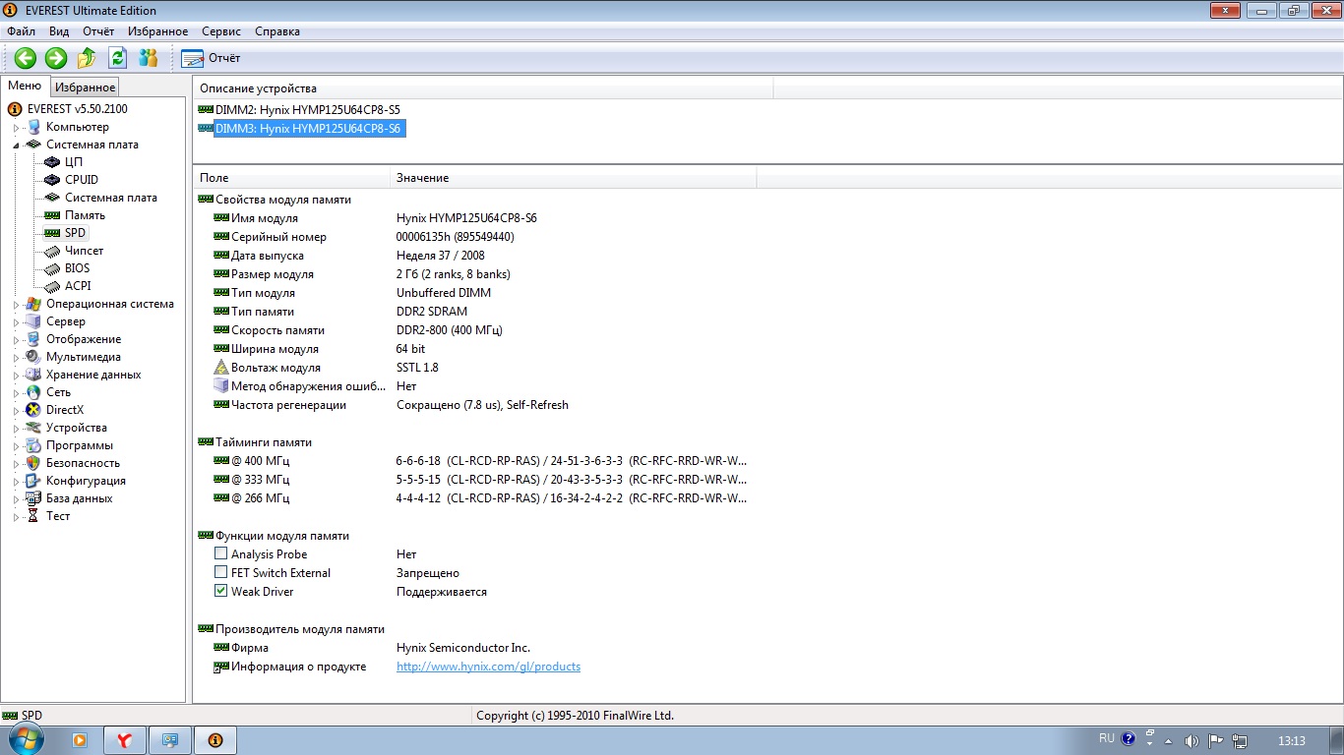This screenshot has height=755, width=1344.
Task: Click the warning icon beside Вольтаж модуля
Action: click(221, 368)
